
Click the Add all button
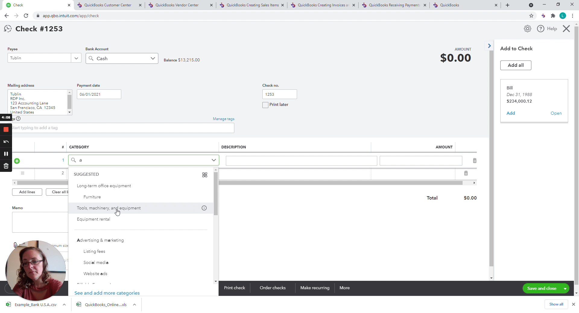515,65
